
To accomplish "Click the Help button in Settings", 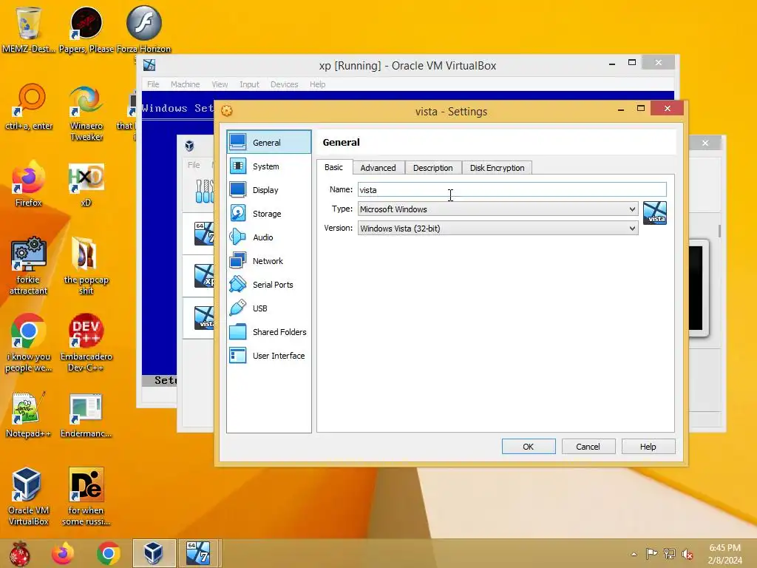I will click(648, 447).
